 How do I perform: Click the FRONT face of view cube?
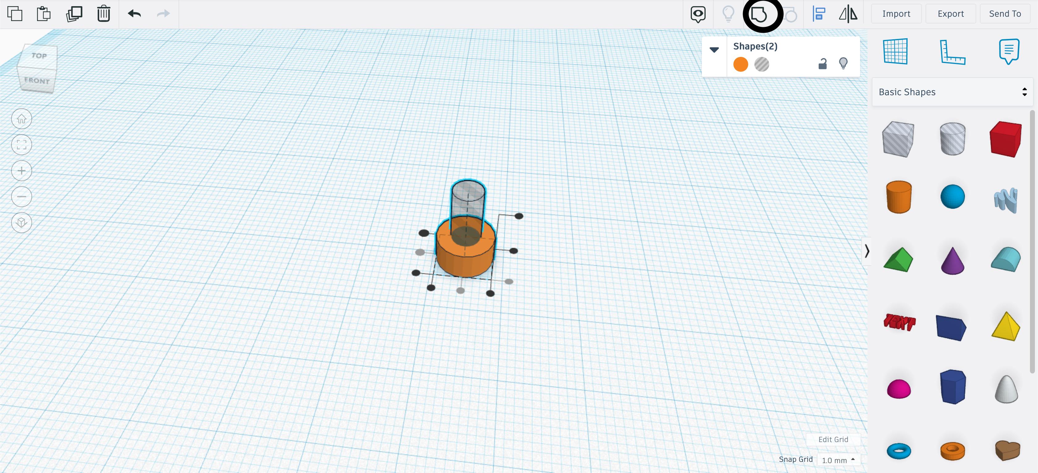(37, 80)
